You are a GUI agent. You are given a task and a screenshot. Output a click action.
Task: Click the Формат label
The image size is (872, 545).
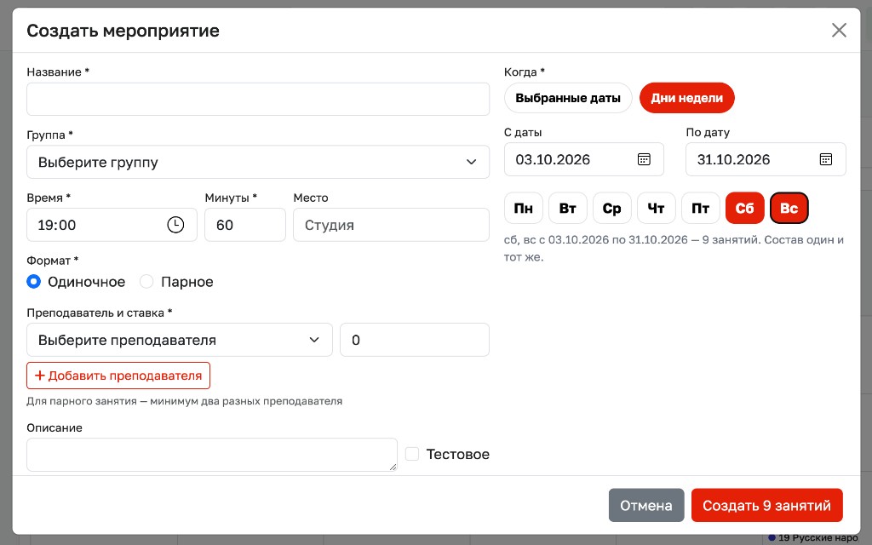pyautogui.click(x=53, y=261)
